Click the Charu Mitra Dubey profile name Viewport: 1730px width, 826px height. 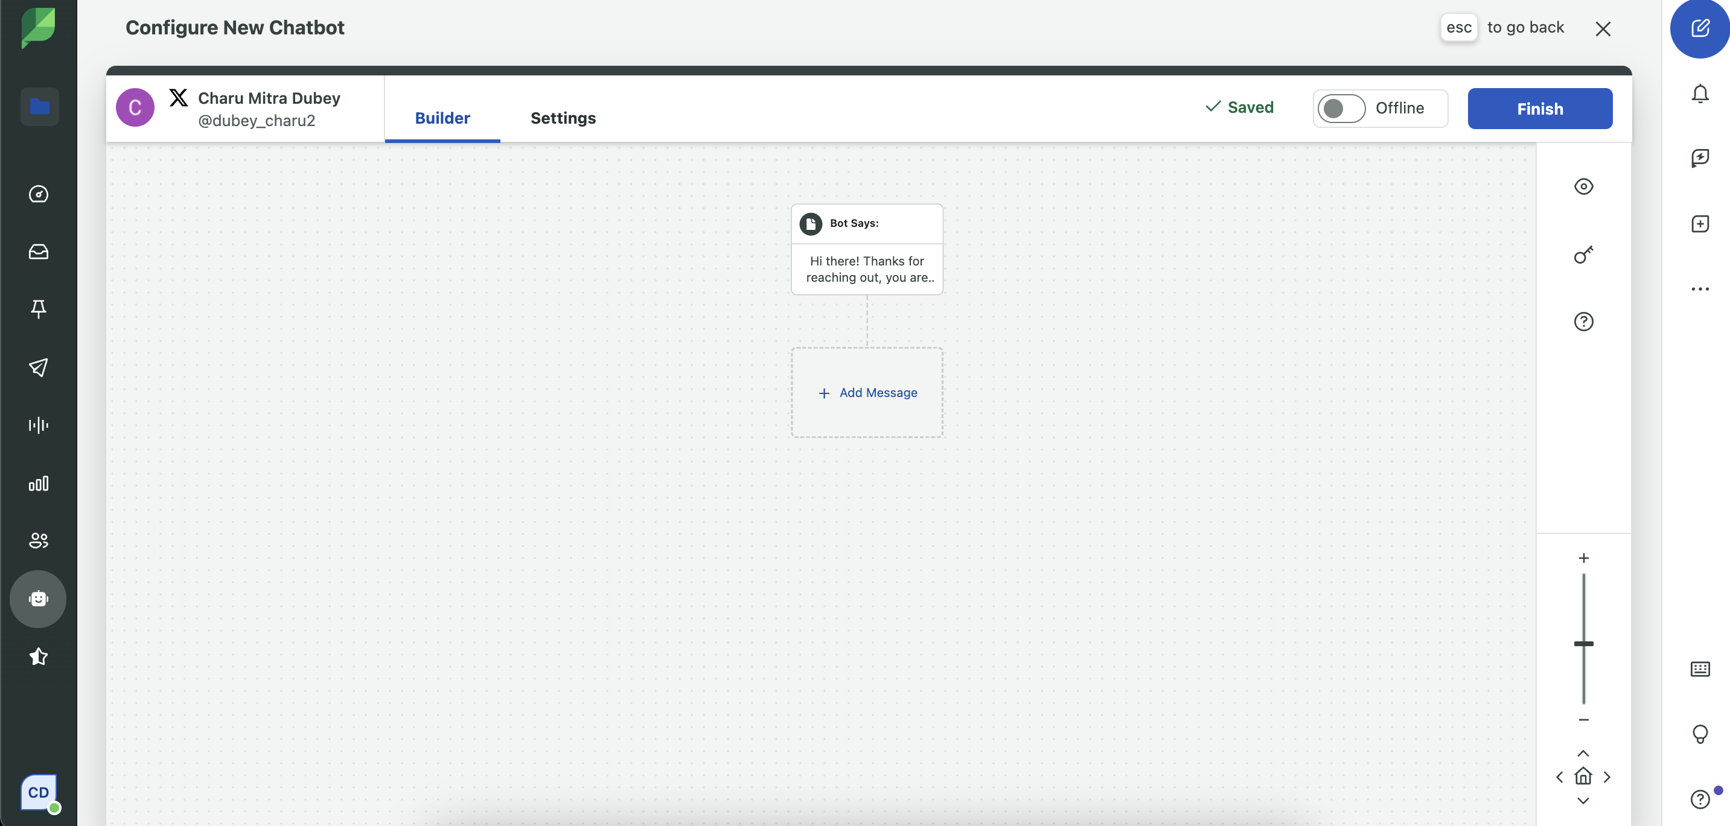pyautogui.click(x=269, y=98)
